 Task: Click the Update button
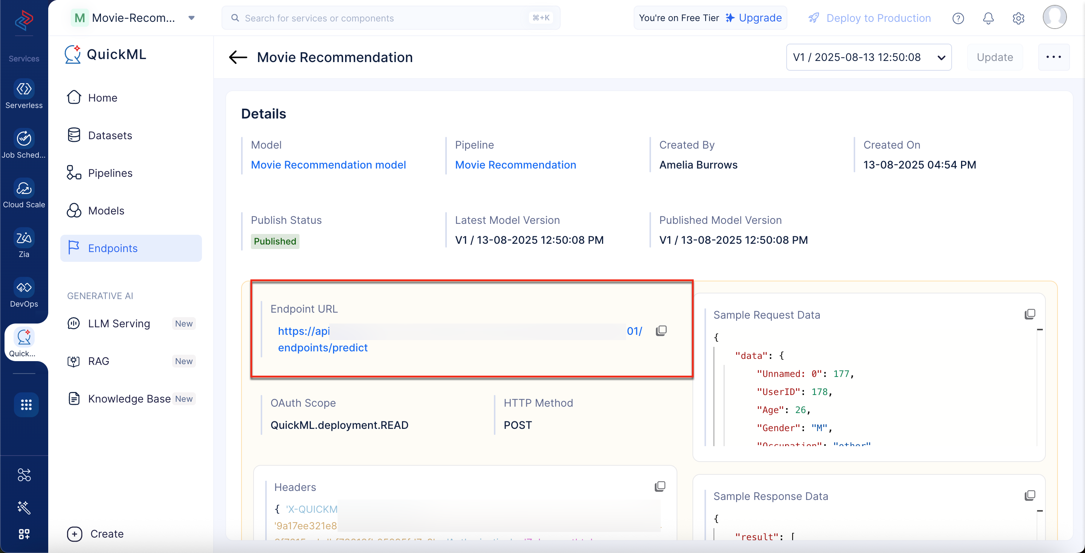pos(995,57)
